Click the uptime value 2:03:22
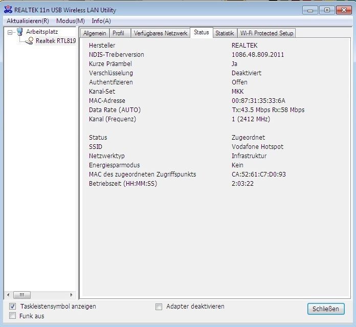 click(242, 184)
